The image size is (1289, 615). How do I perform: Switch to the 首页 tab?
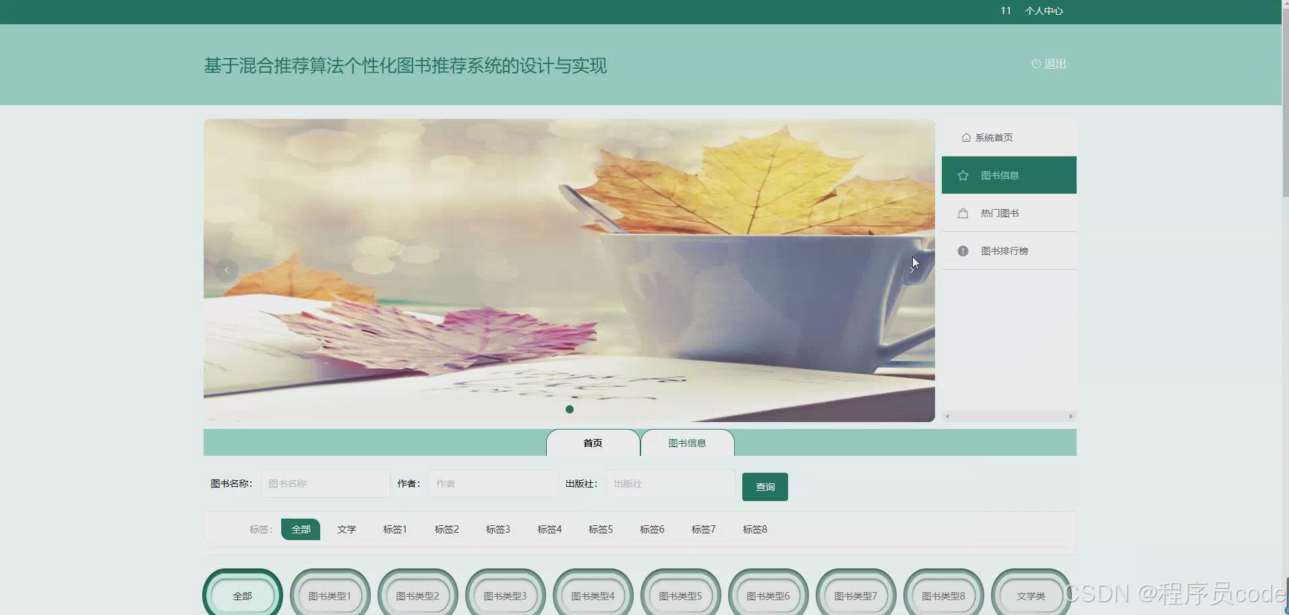pos(593,443)
